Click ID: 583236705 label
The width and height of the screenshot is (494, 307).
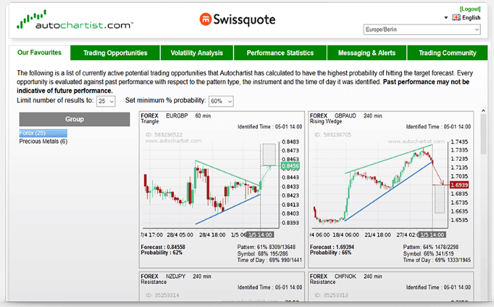click(x=333, y=135)
